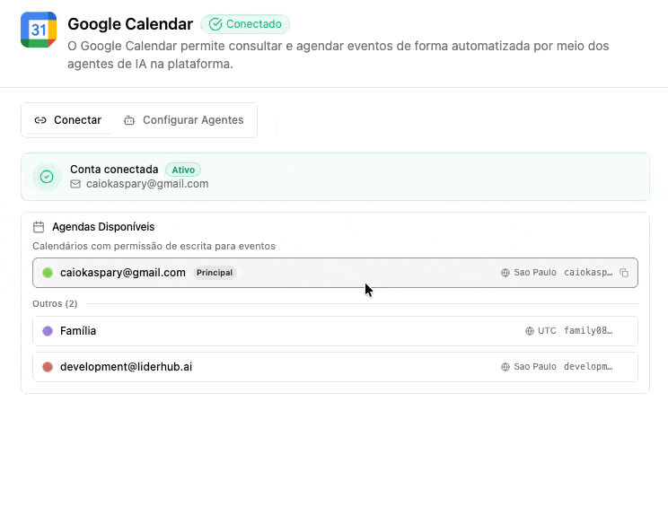The image size is (668, 515).
Task: Click the envelope icon beside connected email
Action: click(75, 184)
